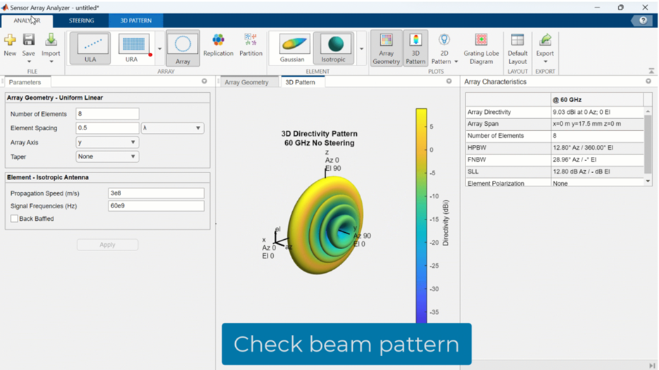Open the Array Axis dropdown
659x370 pixels.
(107, 142)
